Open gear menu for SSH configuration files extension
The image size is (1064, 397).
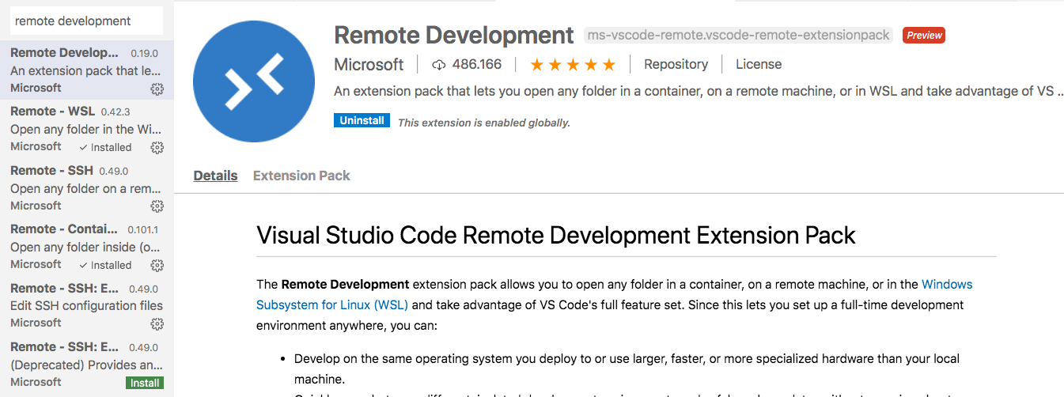157,323
